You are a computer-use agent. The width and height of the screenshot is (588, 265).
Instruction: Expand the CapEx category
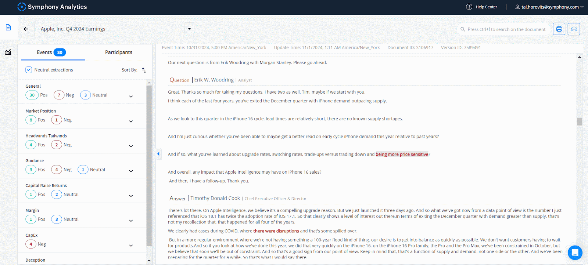pos(131,246)
